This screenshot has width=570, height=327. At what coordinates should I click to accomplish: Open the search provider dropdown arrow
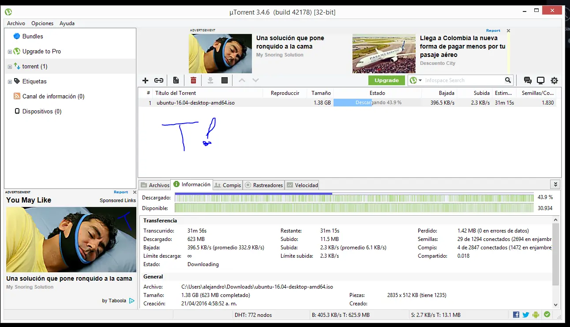tap(420, 80)
